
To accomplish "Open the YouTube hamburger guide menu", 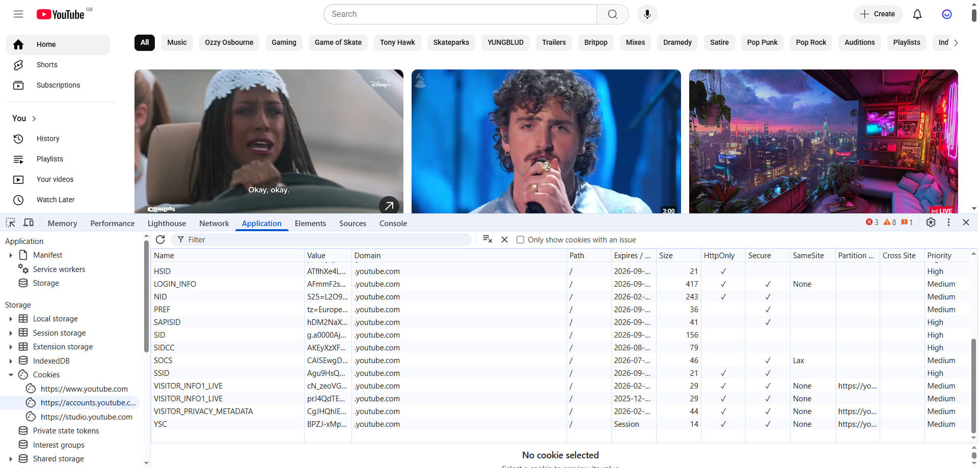I will [x=18, y=14].
